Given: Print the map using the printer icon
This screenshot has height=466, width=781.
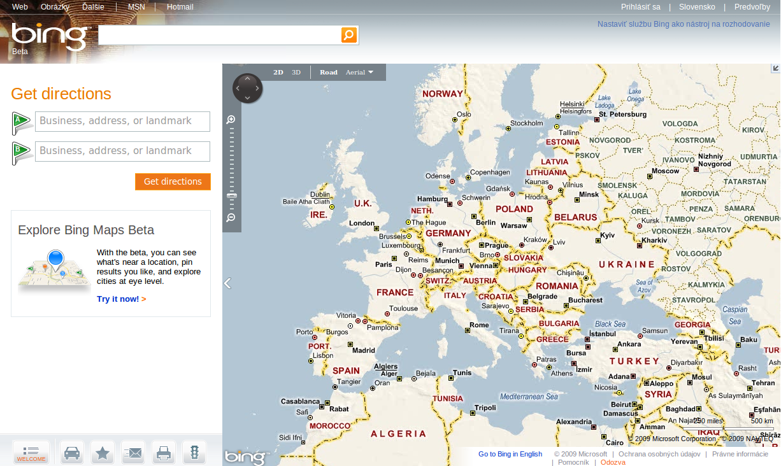Looking at the screenshot, I should [x=164, y=453].
